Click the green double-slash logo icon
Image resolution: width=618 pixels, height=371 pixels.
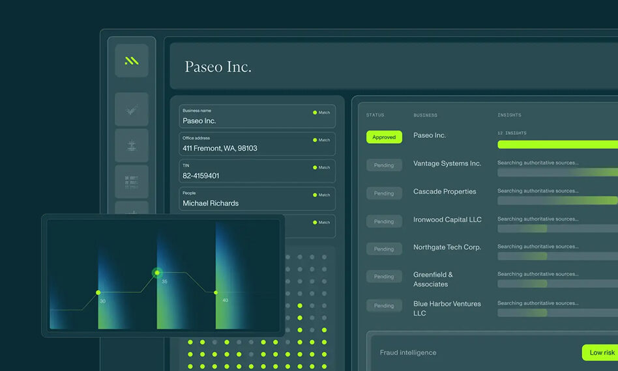[132, 61]
